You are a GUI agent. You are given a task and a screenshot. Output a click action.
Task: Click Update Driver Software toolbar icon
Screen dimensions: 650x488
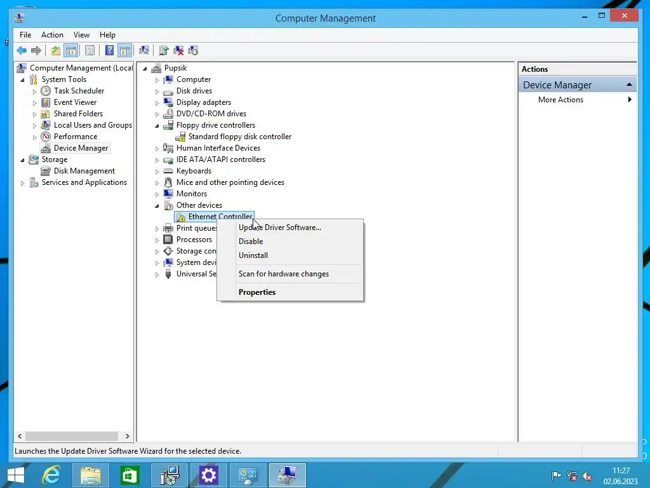click(163, 51)
